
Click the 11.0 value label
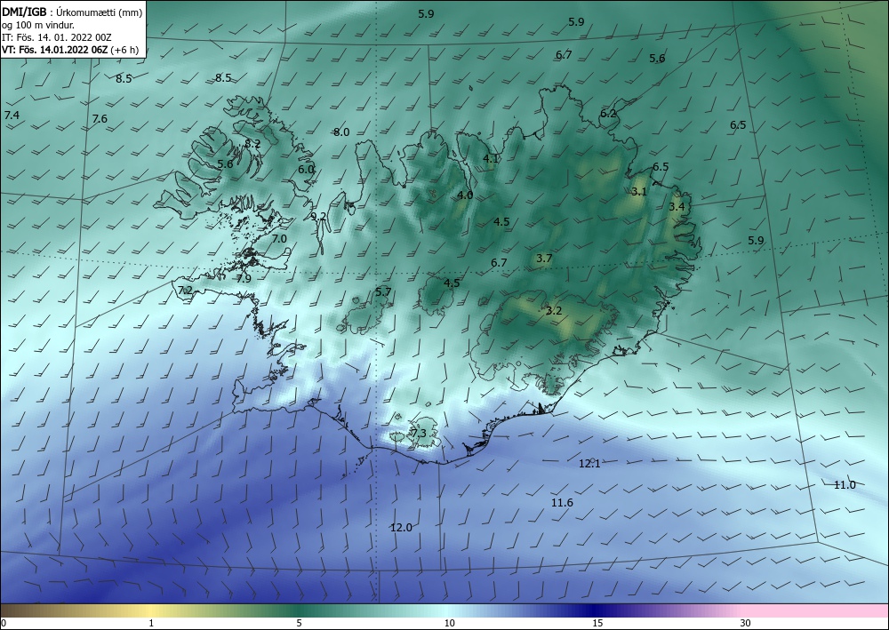[845, 485]
